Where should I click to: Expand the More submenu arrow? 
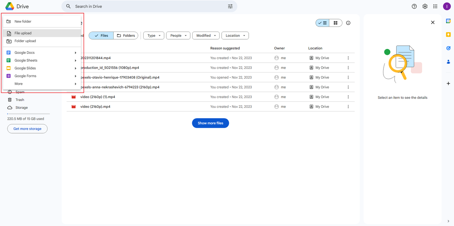tap(76, 84)
